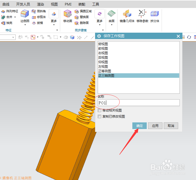Select the Split Body (拆分体) tool
The width and height of the screenshot is (196, 180).
[155, 16]
